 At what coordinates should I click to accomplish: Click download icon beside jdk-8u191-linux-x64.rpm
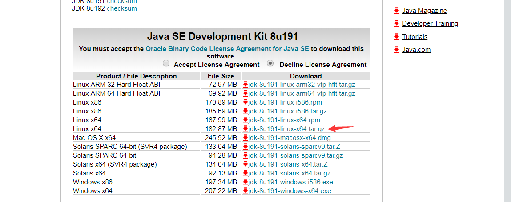coord(246,120)
